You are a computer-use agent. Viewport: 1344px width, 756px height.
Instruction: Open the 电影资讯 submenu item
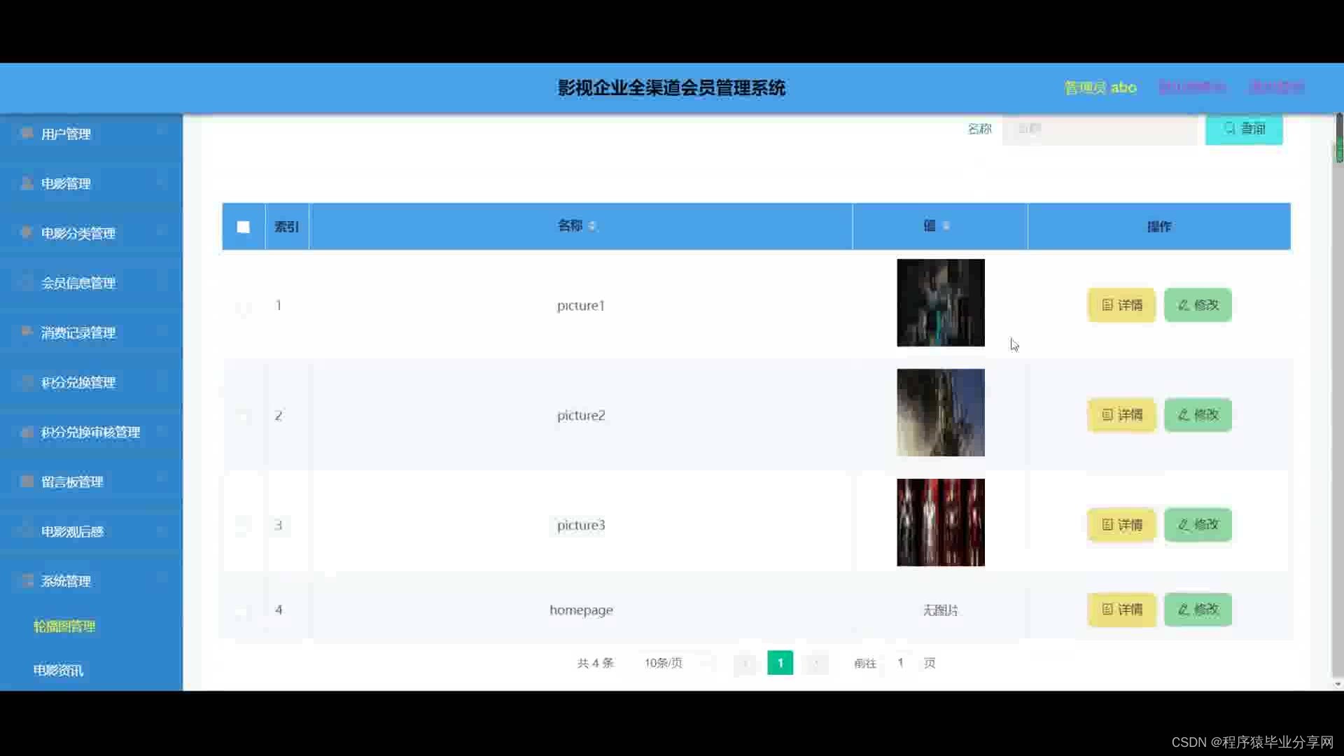[59, 671]
